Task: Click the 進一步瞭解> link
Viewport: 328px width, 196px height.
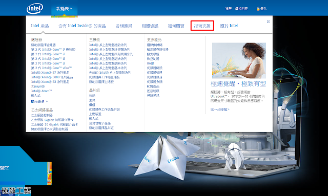Action: [220, 110]
